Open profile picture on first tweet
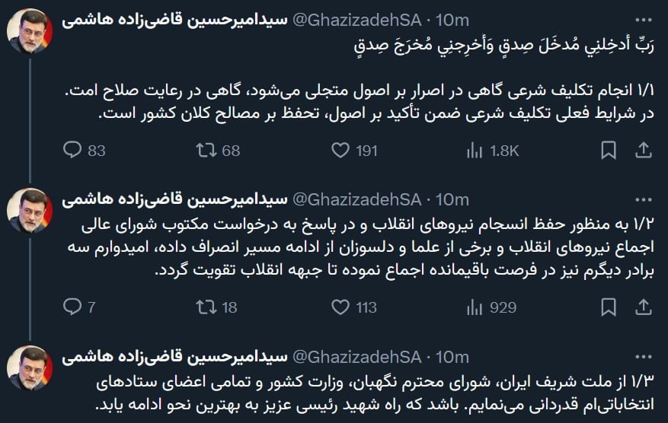Viewport: 668px width, 423px height. click(30, 31)
